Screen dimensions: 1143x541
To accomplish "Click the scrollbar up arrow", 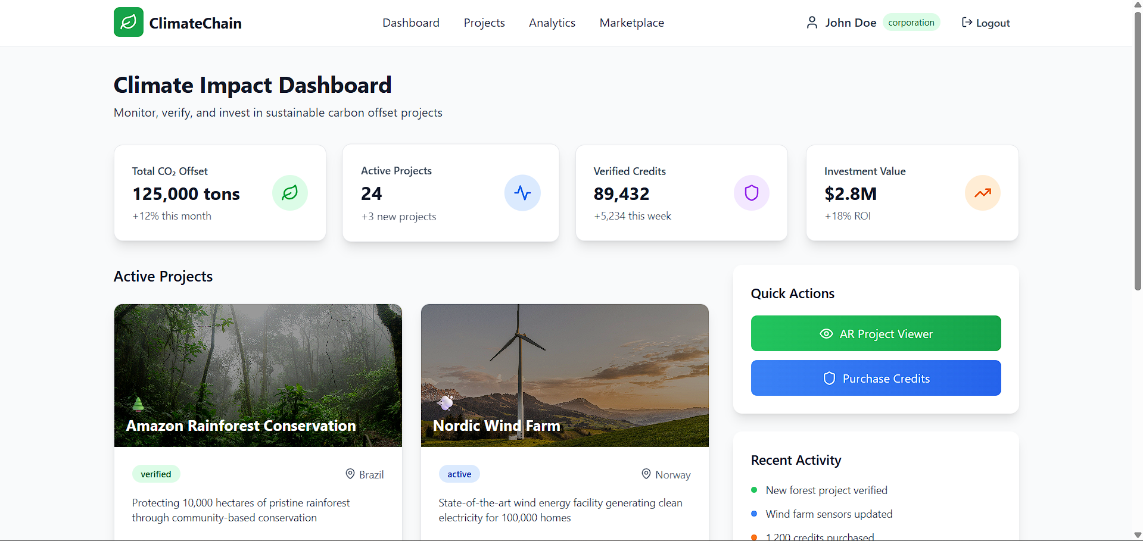I will click(1138, 5).
